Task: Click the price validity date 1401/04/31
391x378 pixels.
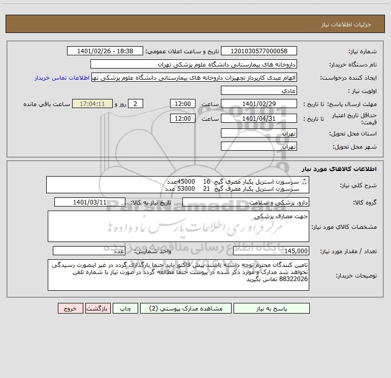Action: click(x=259, y=118)
